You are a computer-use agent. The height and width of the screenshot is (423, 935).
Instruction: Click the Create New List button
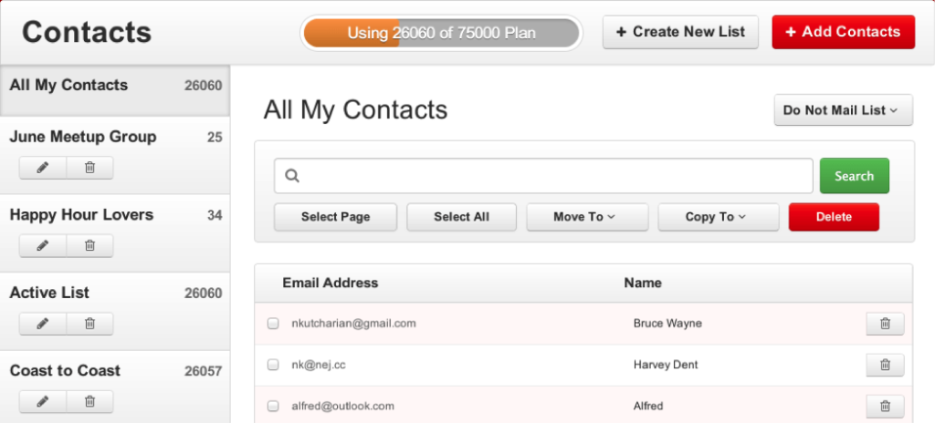pyautogui.click(x=680, y=32)
